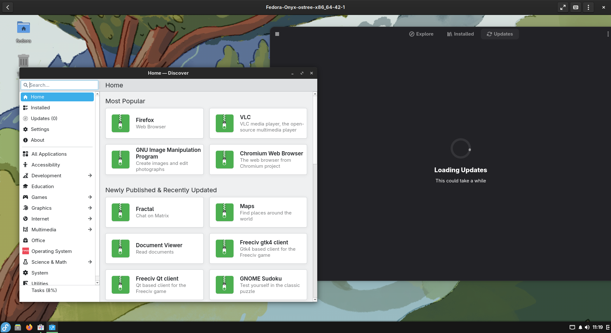Open the VLC app card
The width and height of the screenshot is (611, 333).
point(258,123)
